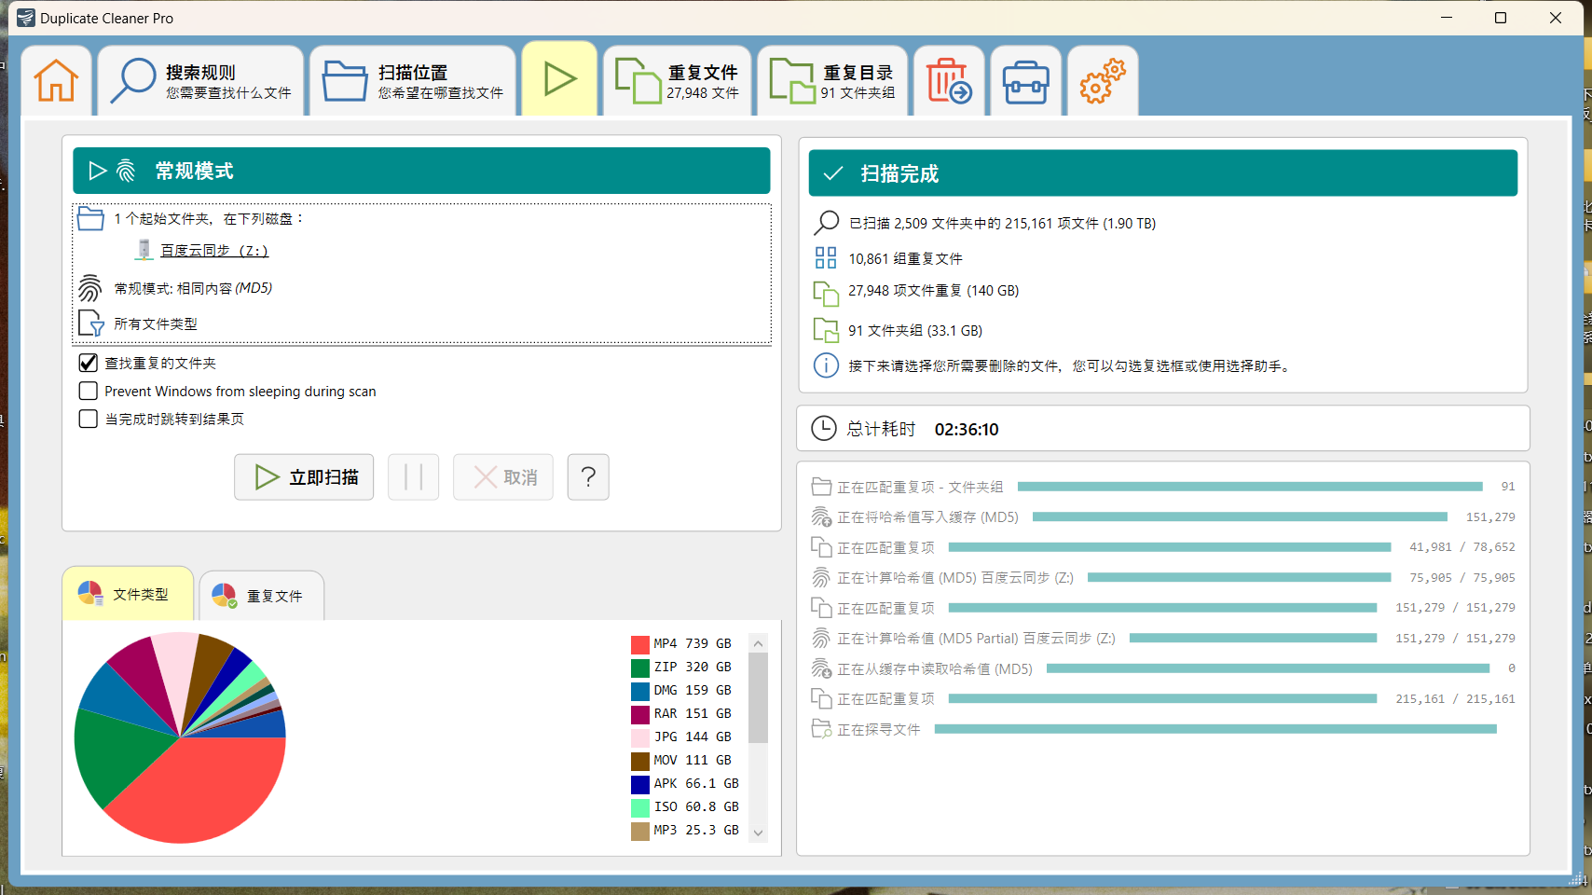Image resolution: width=1592 pixels, height=895 pixels.
Task: Open the toolbox tools tab
Action: coord(1026,81)
